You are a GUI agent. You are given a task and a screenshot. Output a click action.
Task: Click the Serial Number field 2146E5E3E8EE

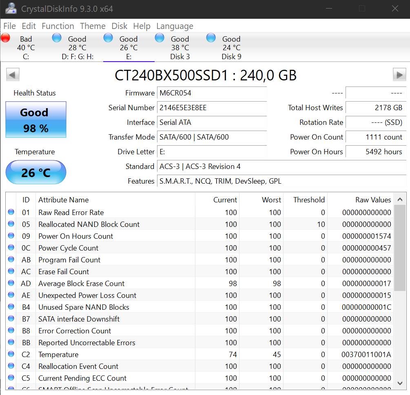(212, 107)
